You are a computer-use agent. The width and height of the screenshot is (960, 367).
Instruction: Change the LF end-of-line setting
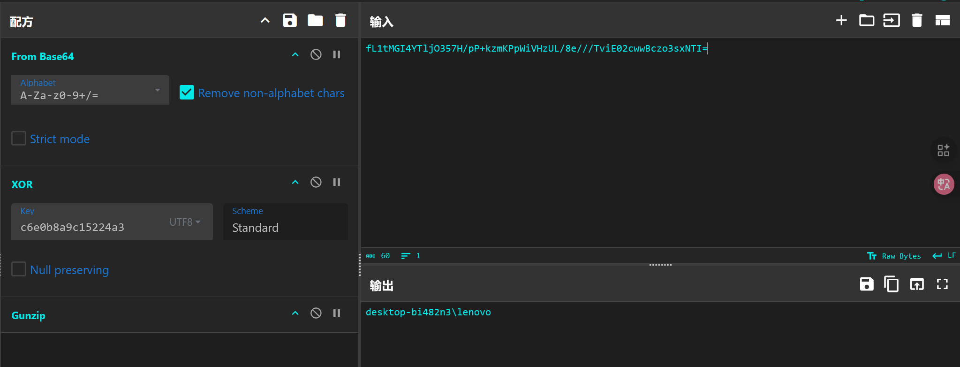coord(945,256)
